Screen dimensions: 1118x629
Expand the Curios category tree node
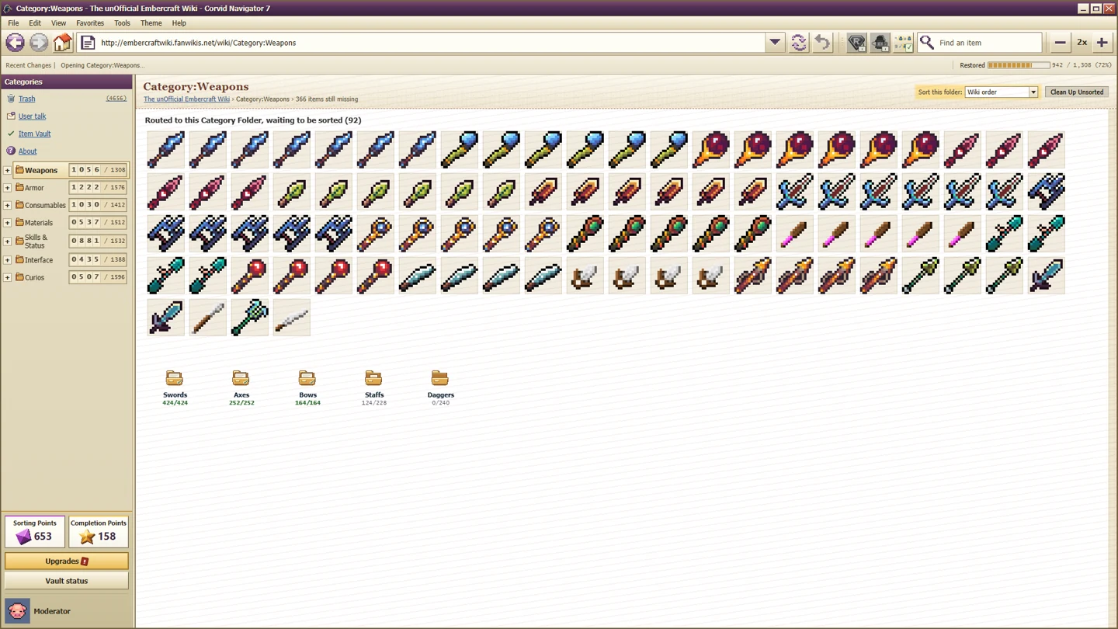point(8,277)
